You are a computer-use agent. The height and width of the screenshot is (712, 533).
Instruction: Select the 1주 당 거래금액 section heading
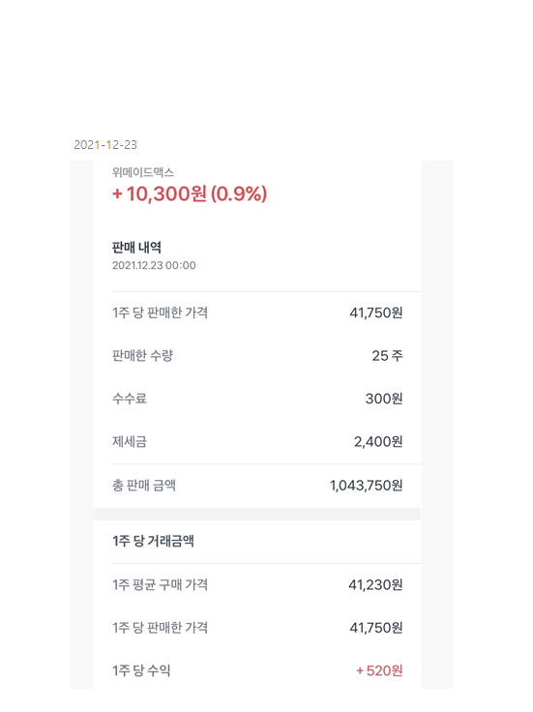(154, 541)
